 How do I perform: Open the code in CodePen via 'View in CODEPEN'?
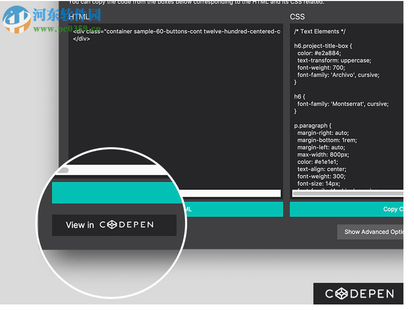pos(114,225)
